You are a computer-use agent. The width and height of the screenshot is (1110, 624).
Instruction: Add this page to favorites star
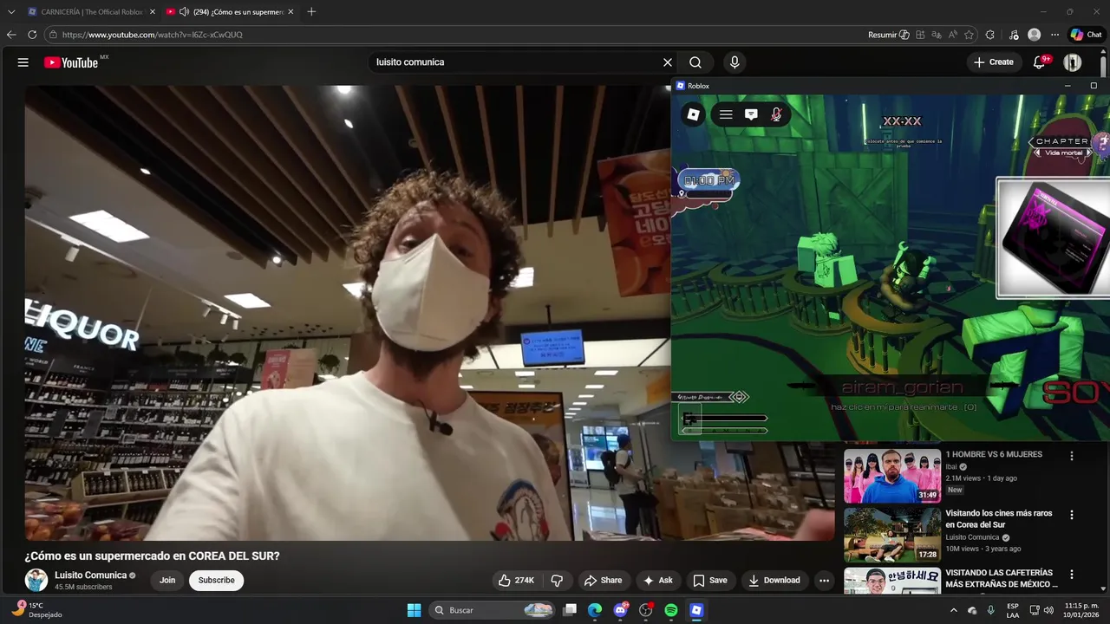pos(969,35)
